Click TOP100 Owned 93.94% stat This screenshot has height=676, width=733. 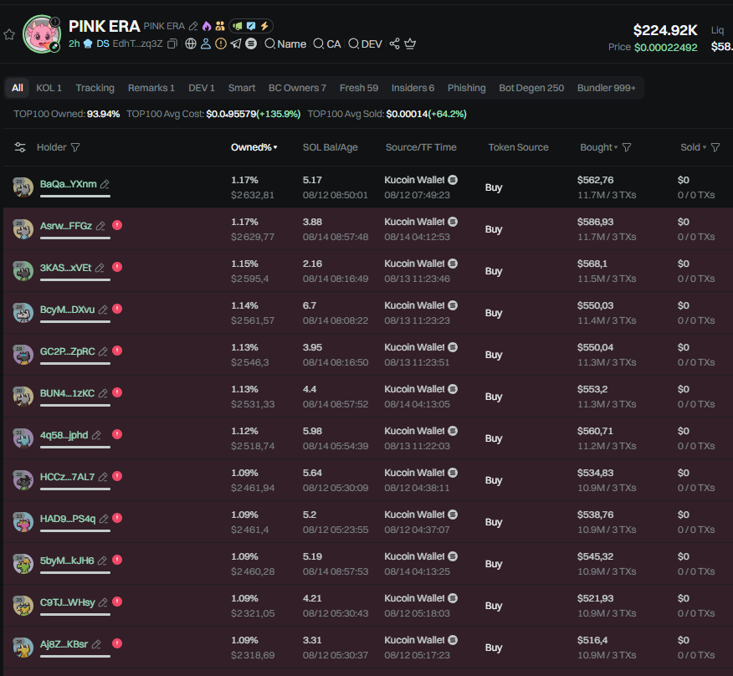pyautogui.click(x=66, y=114)
